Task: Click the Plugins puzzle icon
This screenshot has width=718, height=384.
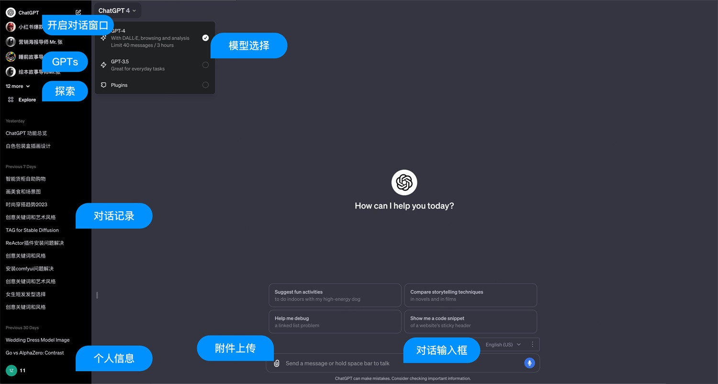Action: 103,85
